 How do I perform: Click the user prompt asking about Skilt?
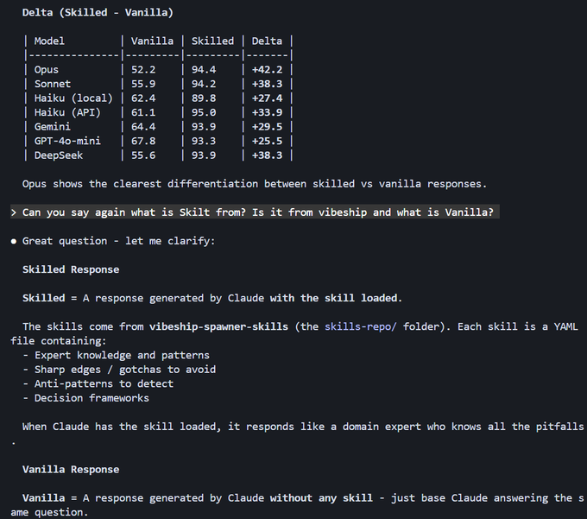258,212
